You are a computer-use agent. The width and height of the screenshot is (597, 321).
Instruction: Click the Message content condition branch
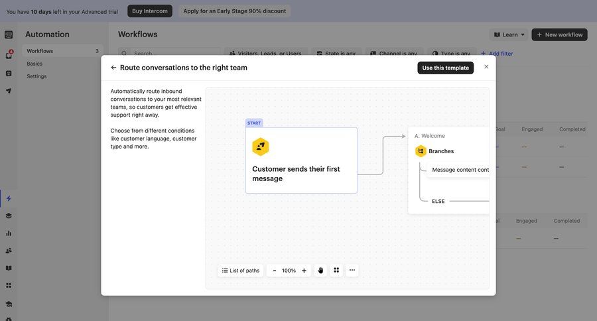(x=458, y=170)
